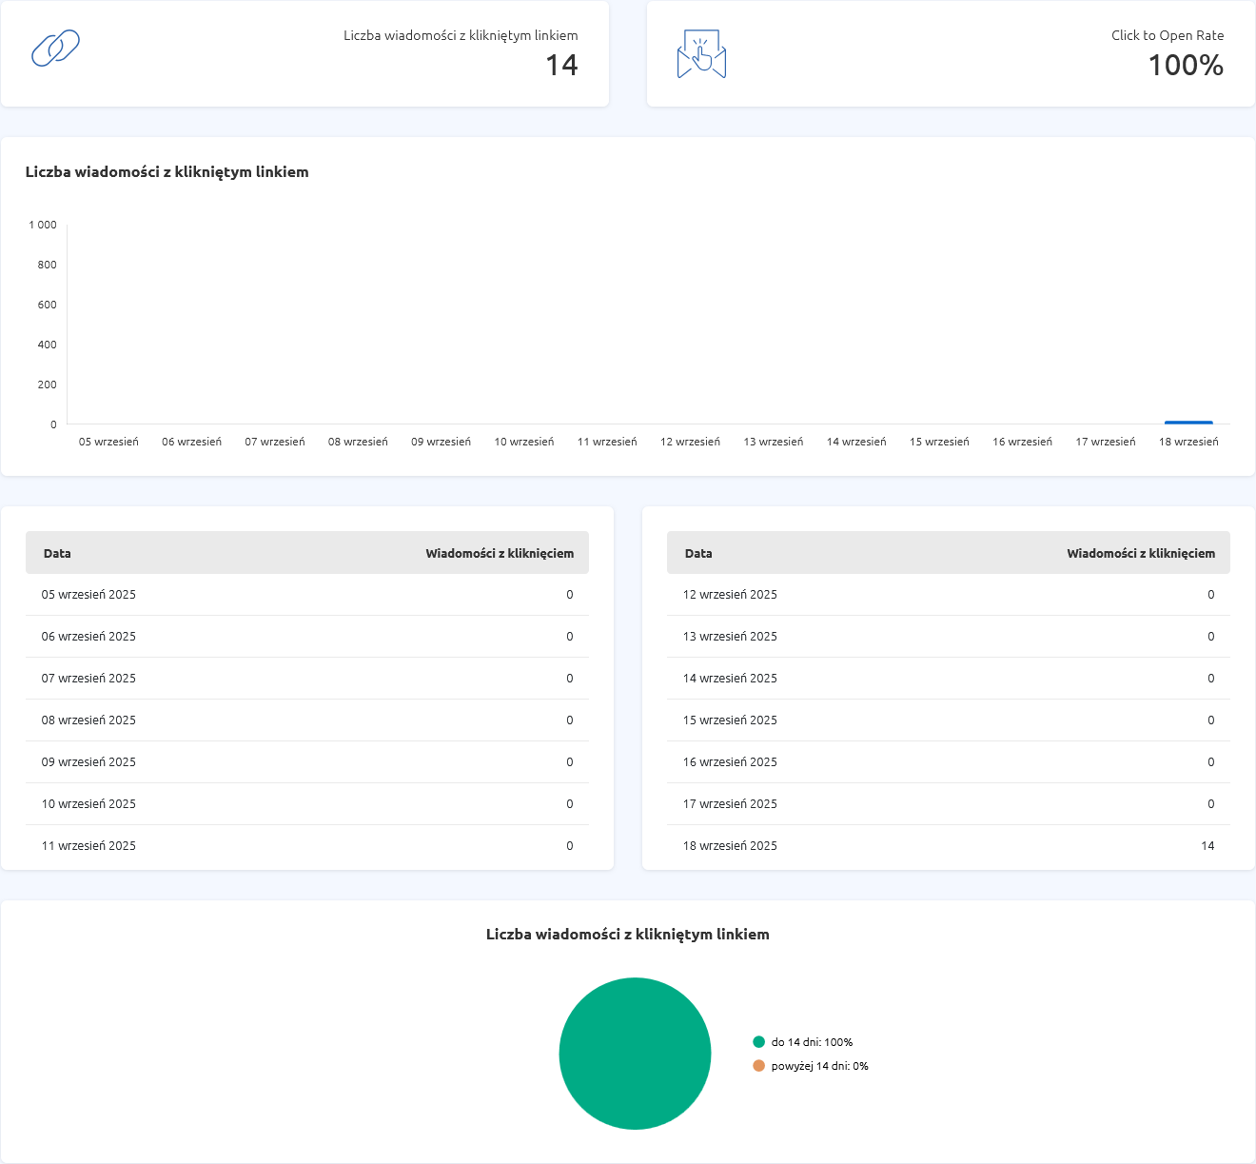Image resolution: width=1256 pixels, height=1164 pixels.
Task: Toggle the orange 'powyżej 14 dni' legend marker
Action: pyautogui.click(x=758, y=1066)
